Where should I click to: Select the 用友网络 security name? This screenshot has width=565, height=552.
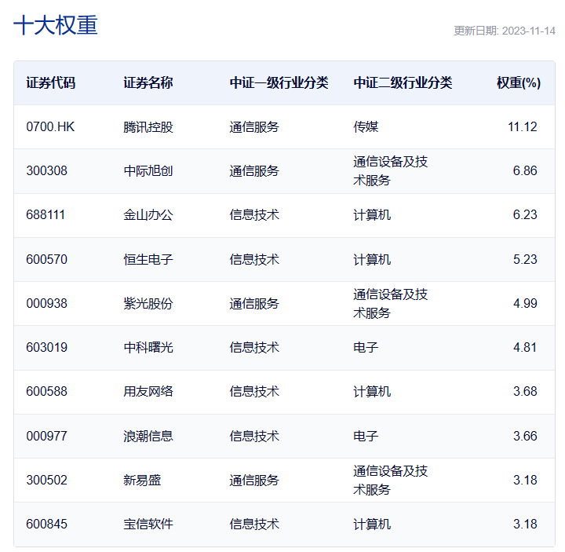pos(148,391)
